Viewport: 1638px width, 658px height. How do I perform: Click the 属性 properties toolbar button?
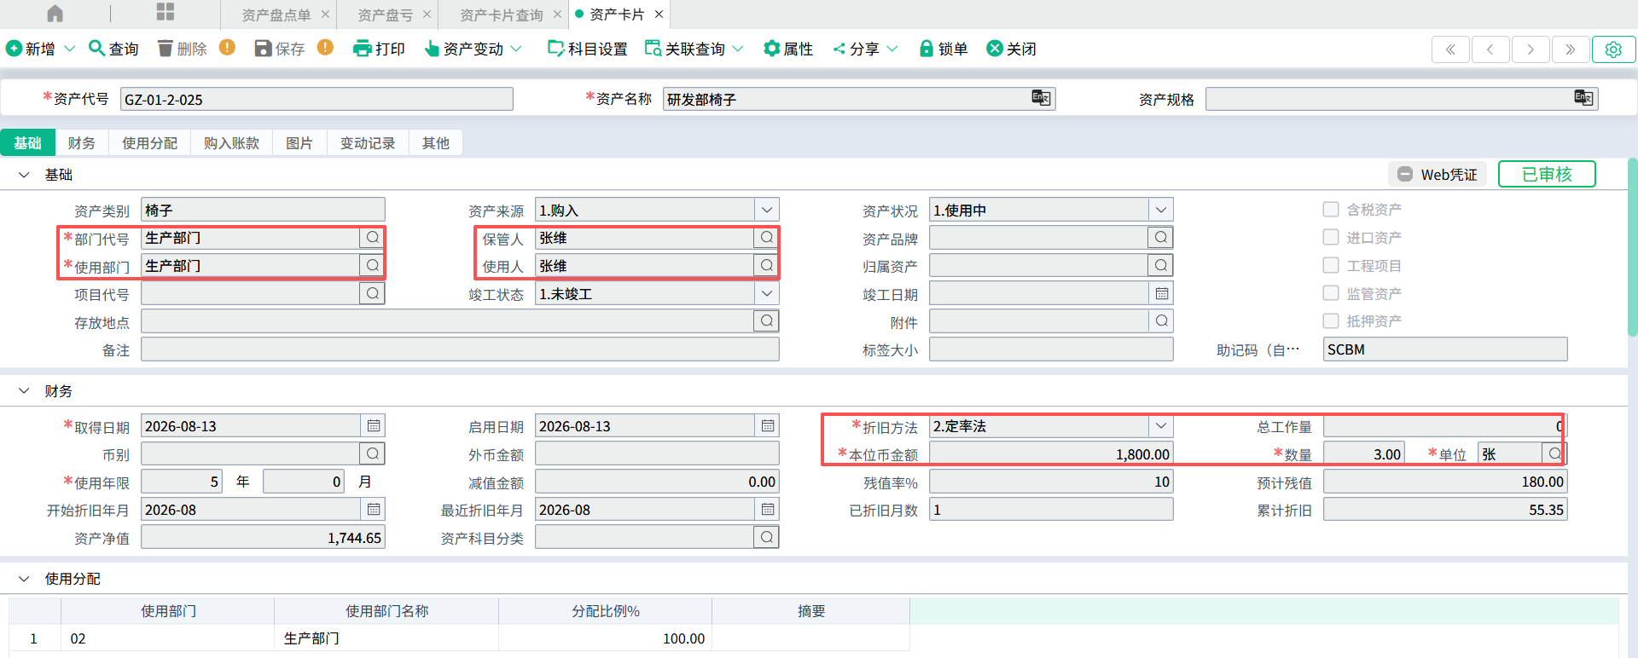coord(788,49)
